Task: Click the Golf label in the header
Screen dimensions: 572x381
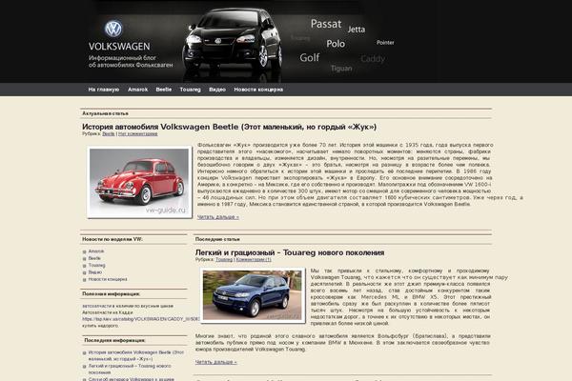Action: point(309,57)
